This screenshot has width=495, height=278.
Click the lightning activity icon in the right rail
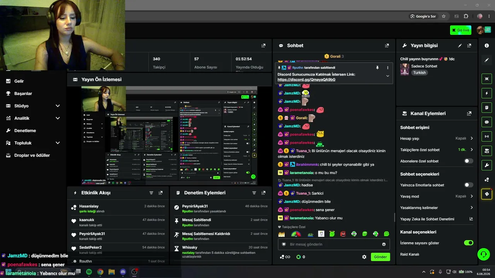tap(486, 93)
